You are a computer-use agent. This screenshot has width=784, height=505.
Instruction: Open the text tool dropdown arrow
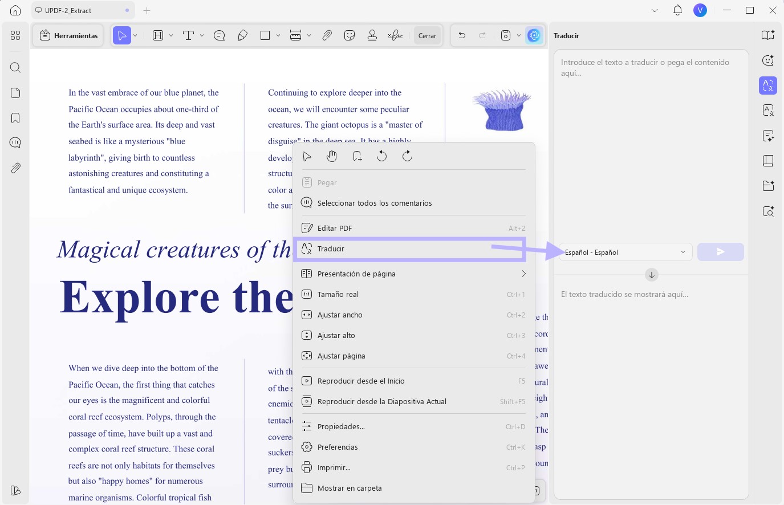point(202,35)
